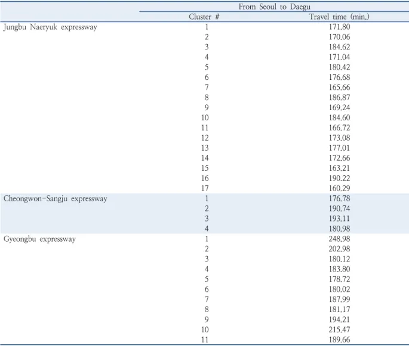Click the travel time value 171.04

click(x=339, y=57)
